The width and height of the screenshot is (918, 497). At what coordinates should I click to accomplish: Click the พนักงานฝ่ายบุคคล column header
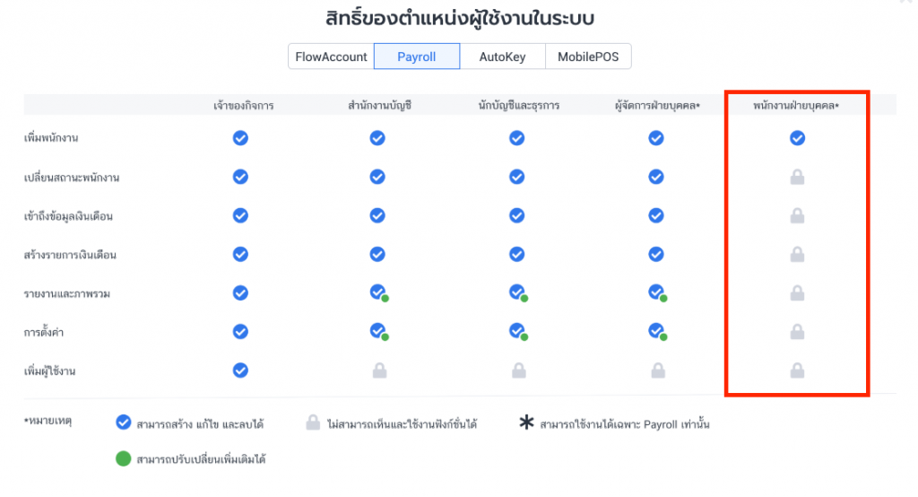pos(796,106)
